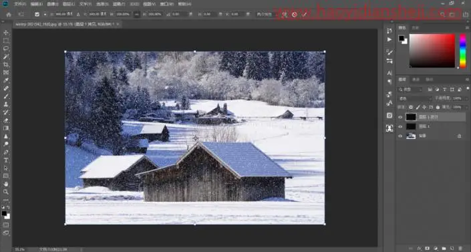The image size is (471, 252).
Task: Open the Paragraph panel icon
Action: click(x=389, y=82)
